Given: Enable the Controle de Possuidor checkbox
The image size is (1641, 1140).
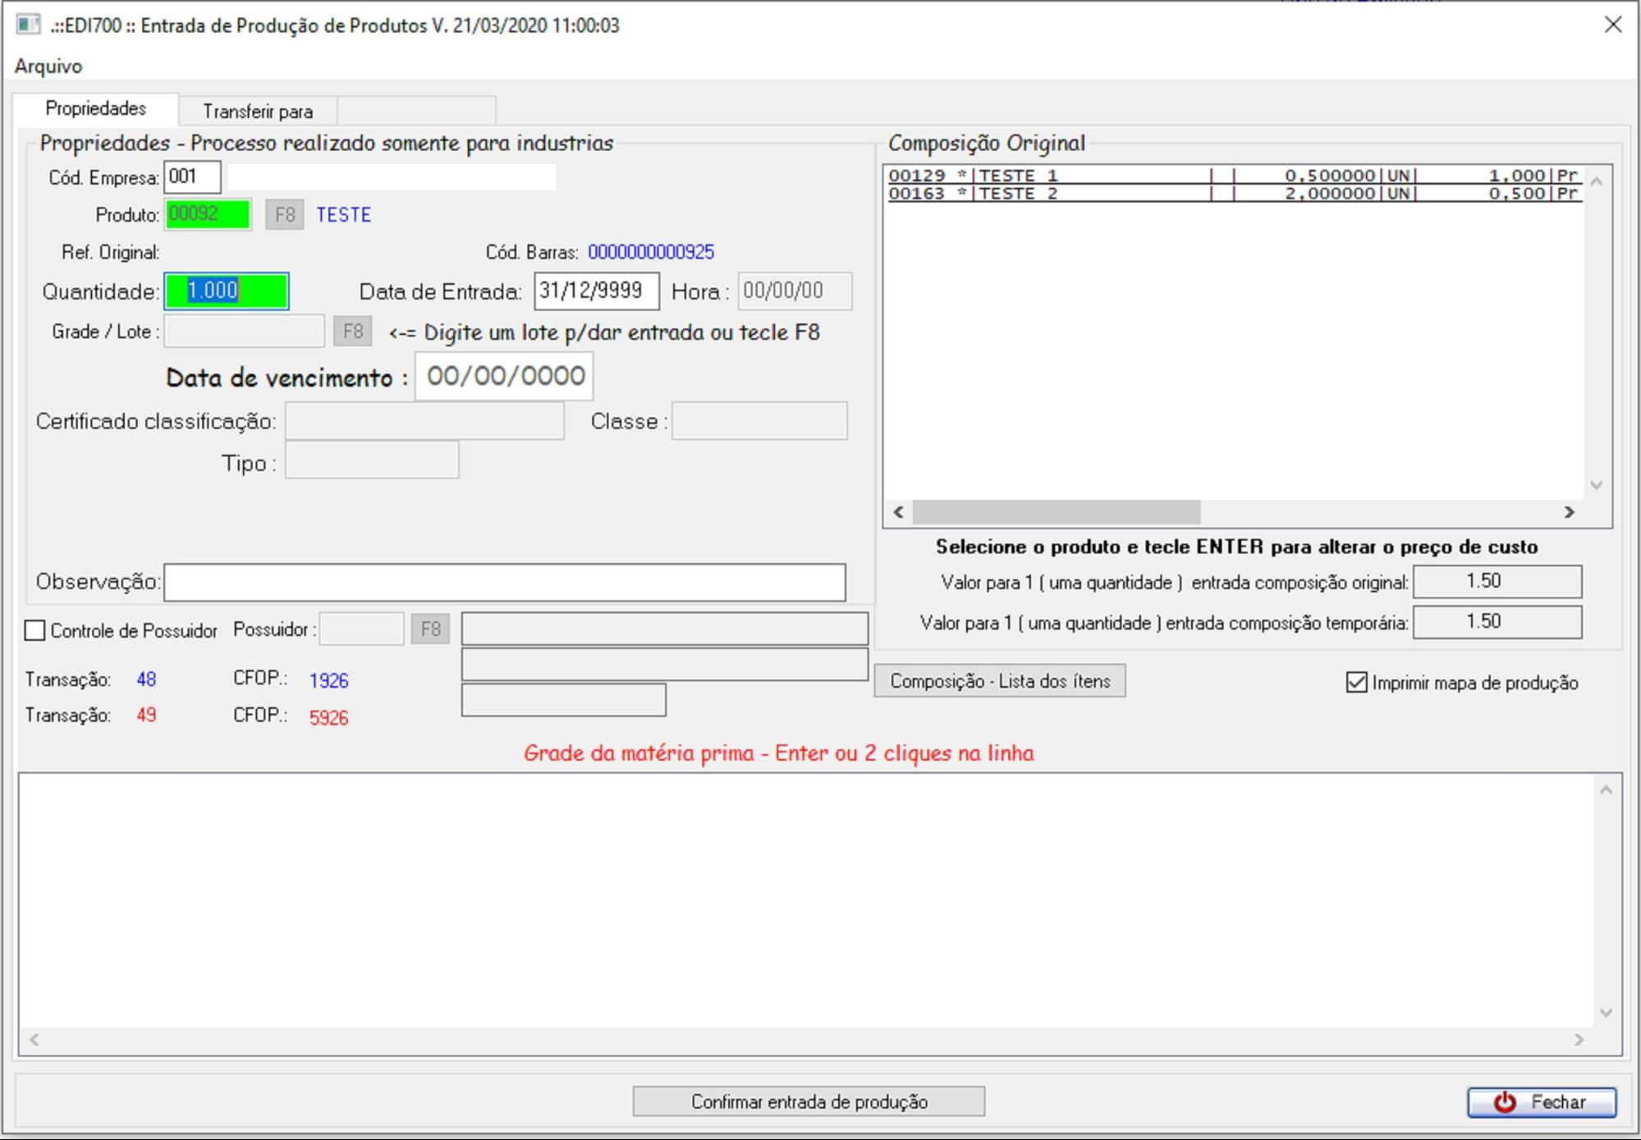Looking at the screenshot, I should (x=35, y=630).
